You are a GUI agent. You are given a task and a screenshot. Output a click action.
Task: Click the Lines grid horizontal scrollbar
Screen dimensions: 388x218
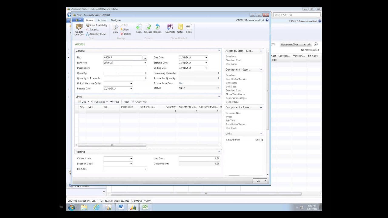(x=112, y=145)
